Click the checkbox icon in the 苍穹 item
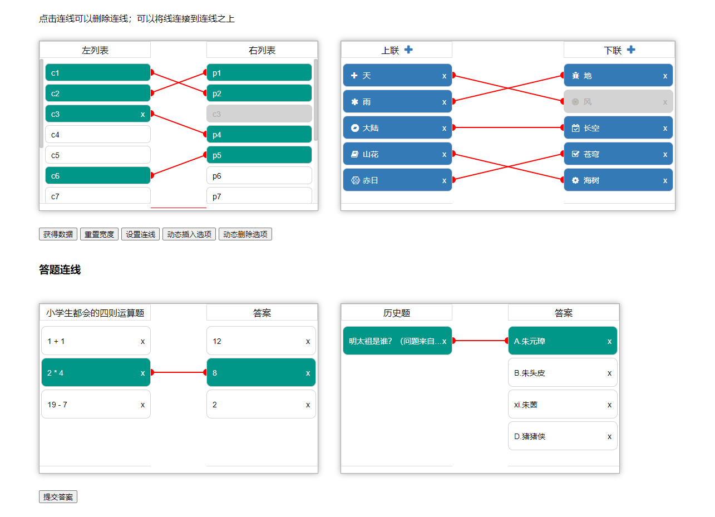Viewport: 715px width, 517px height. point(576,154)
